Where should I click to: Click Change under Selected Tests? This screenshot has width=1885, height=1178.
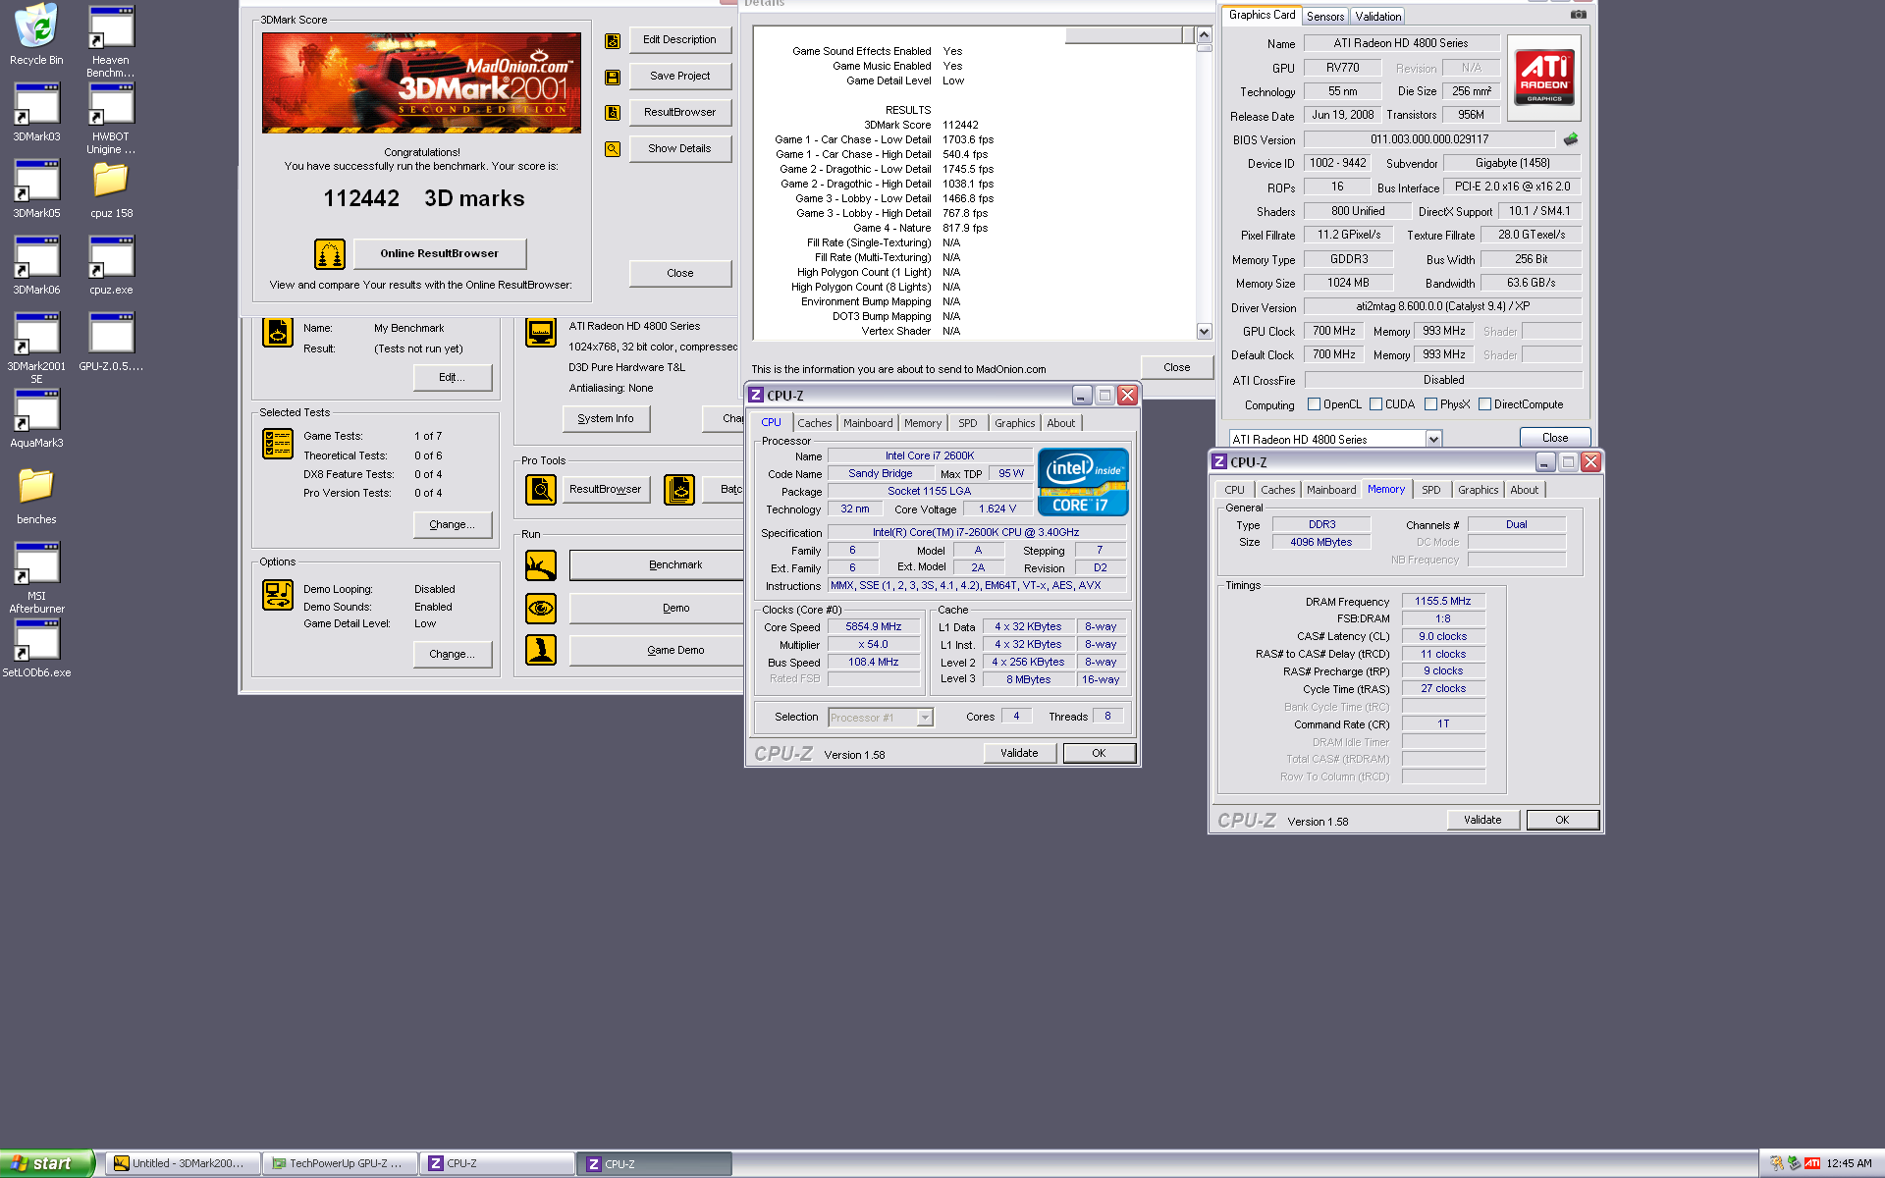coord(452,525)
